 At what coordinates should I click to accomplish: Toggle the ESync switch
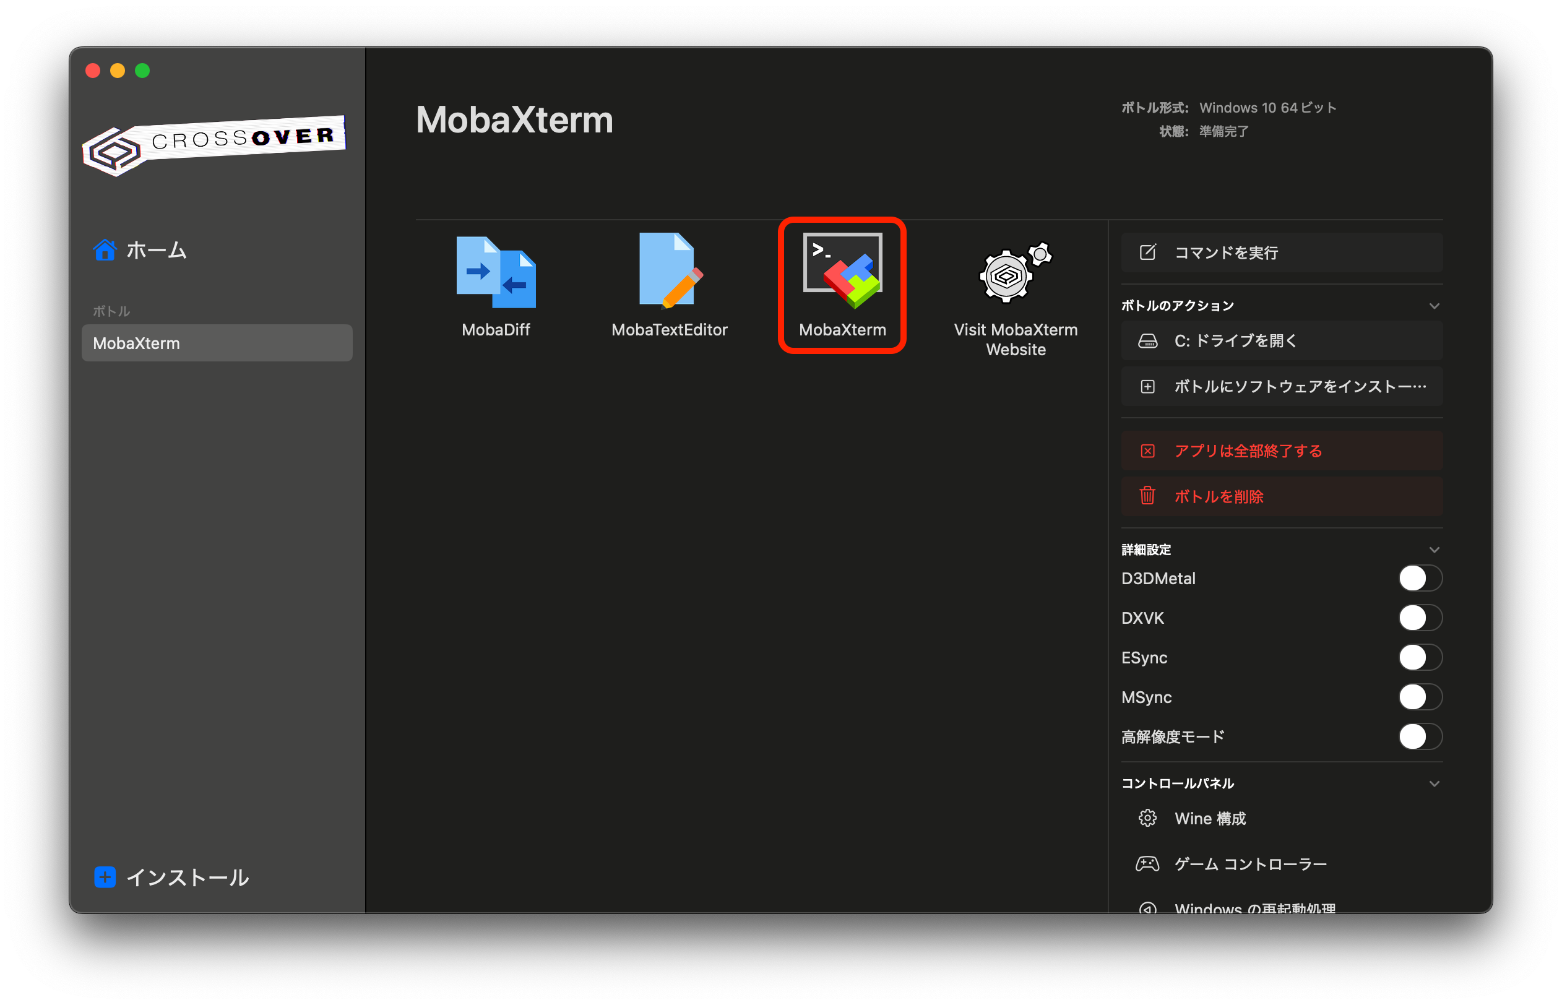(x=1420, y=657)
